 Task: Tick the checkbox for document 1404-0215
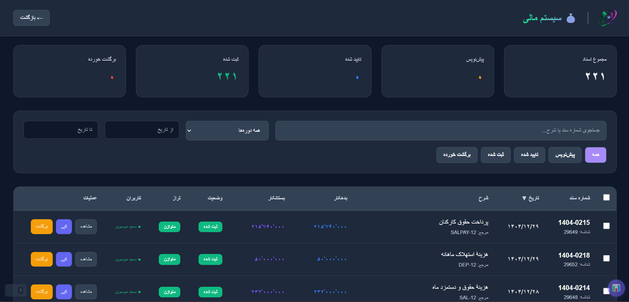coord(607,226)
